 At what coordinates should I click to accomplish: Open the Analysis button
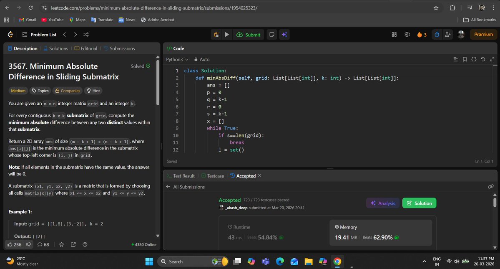pos(383,203)
